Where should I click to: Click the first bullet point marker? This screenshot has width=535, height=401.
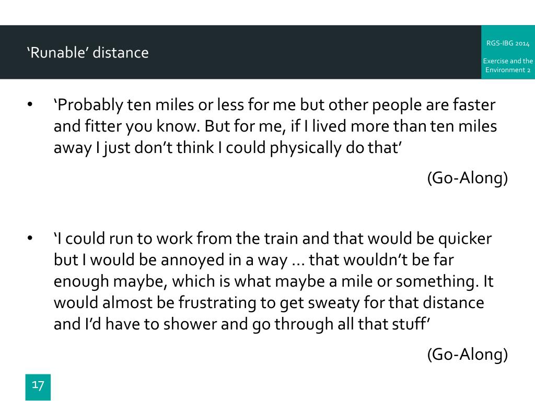[x=30, y=104]
